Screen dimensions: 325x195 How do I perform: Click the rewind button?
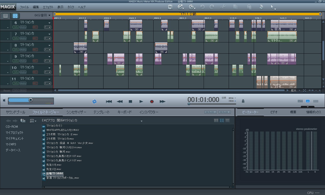pos(120,101)
